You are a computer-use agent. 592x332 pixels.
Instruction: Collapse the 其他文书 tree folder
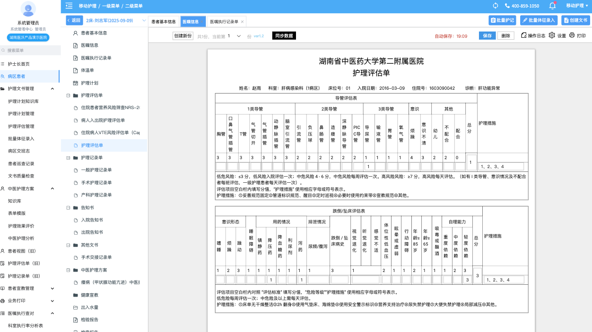[x=69, y=245]
